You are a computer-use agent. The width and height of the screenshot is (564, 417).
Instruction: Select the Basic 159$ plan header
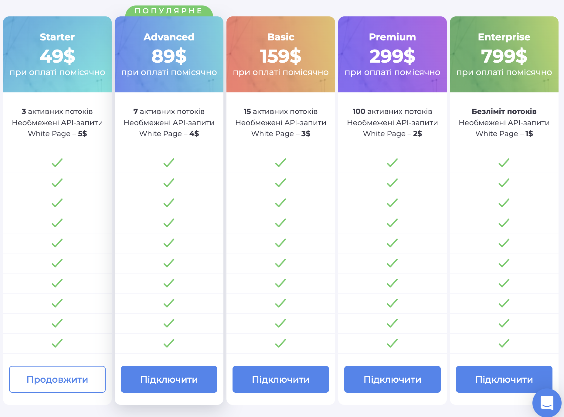[x=281, y=55]
